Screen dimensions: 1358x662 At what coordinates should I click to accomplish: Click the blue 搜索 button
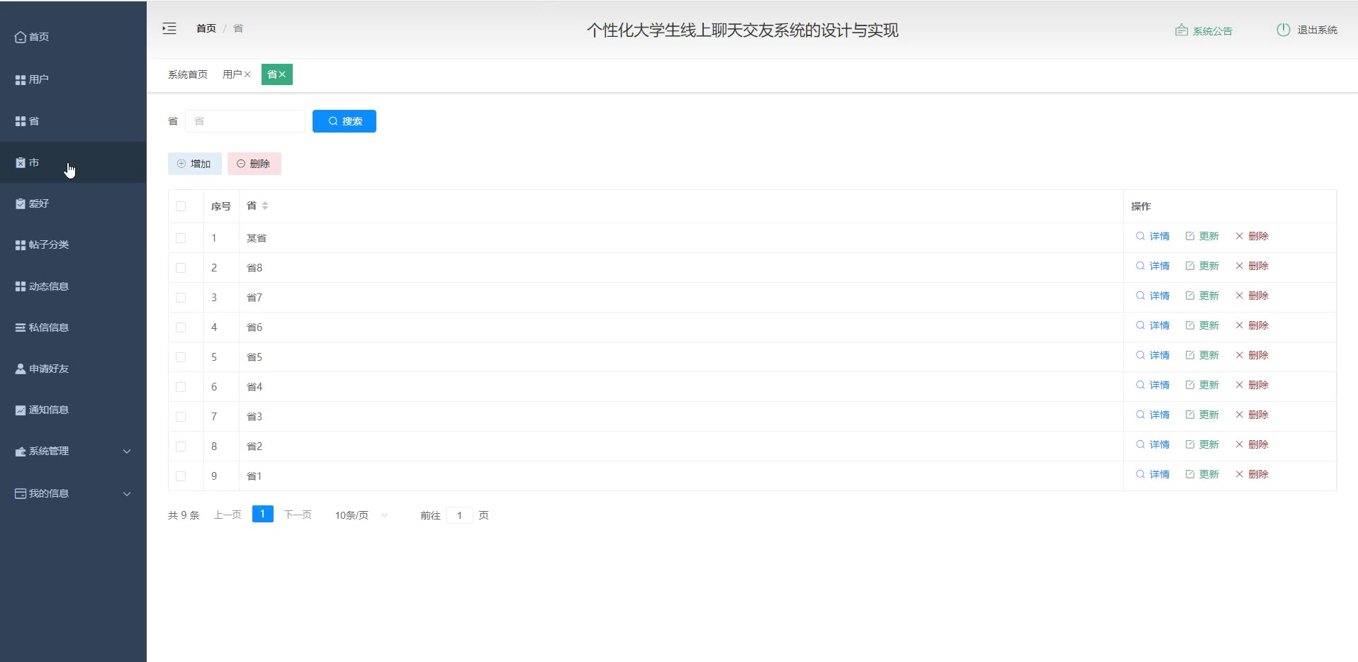344,121
